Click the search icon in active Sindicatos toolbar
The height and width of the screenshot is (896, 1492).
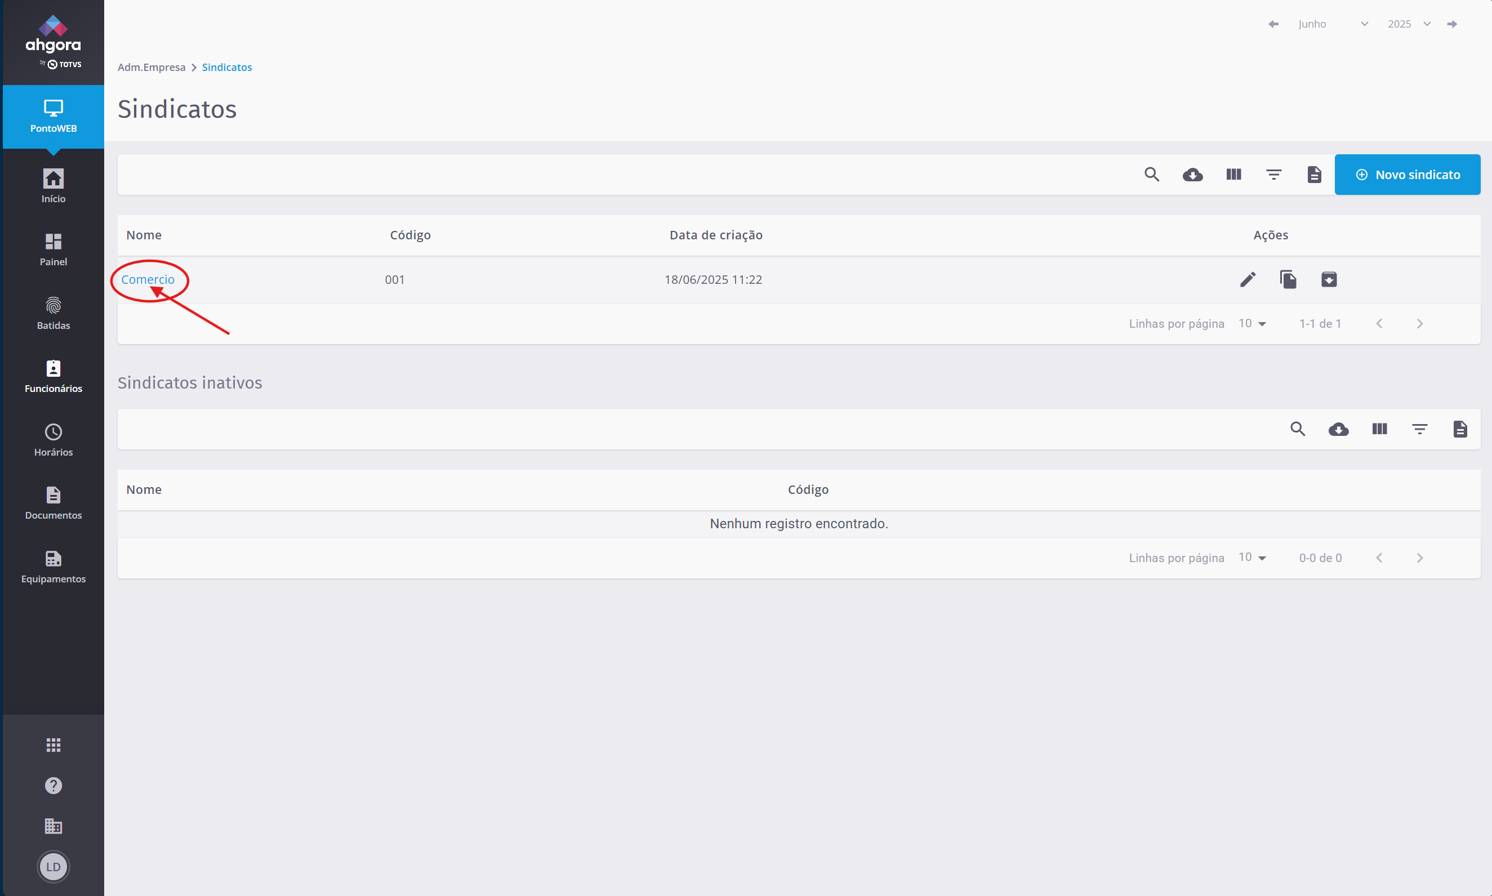pyautogui.click(x=1151, y=175)
